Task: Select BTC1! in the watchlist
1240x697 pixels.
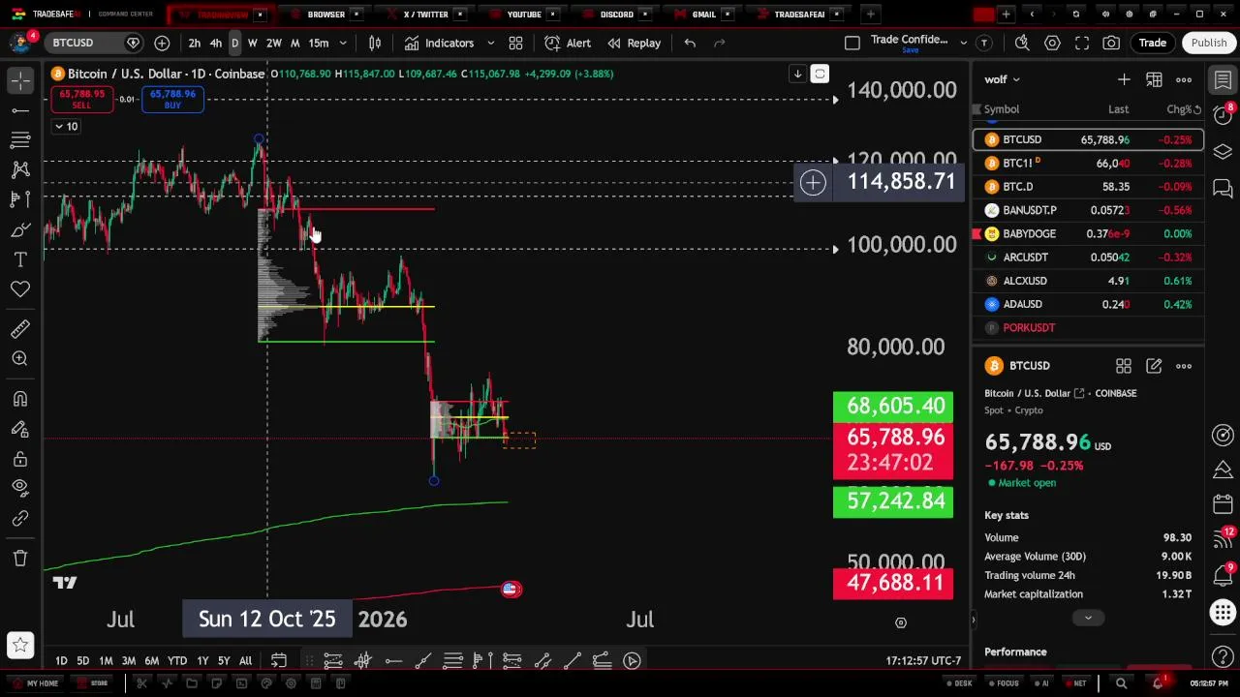Action: coord(1088,163)
